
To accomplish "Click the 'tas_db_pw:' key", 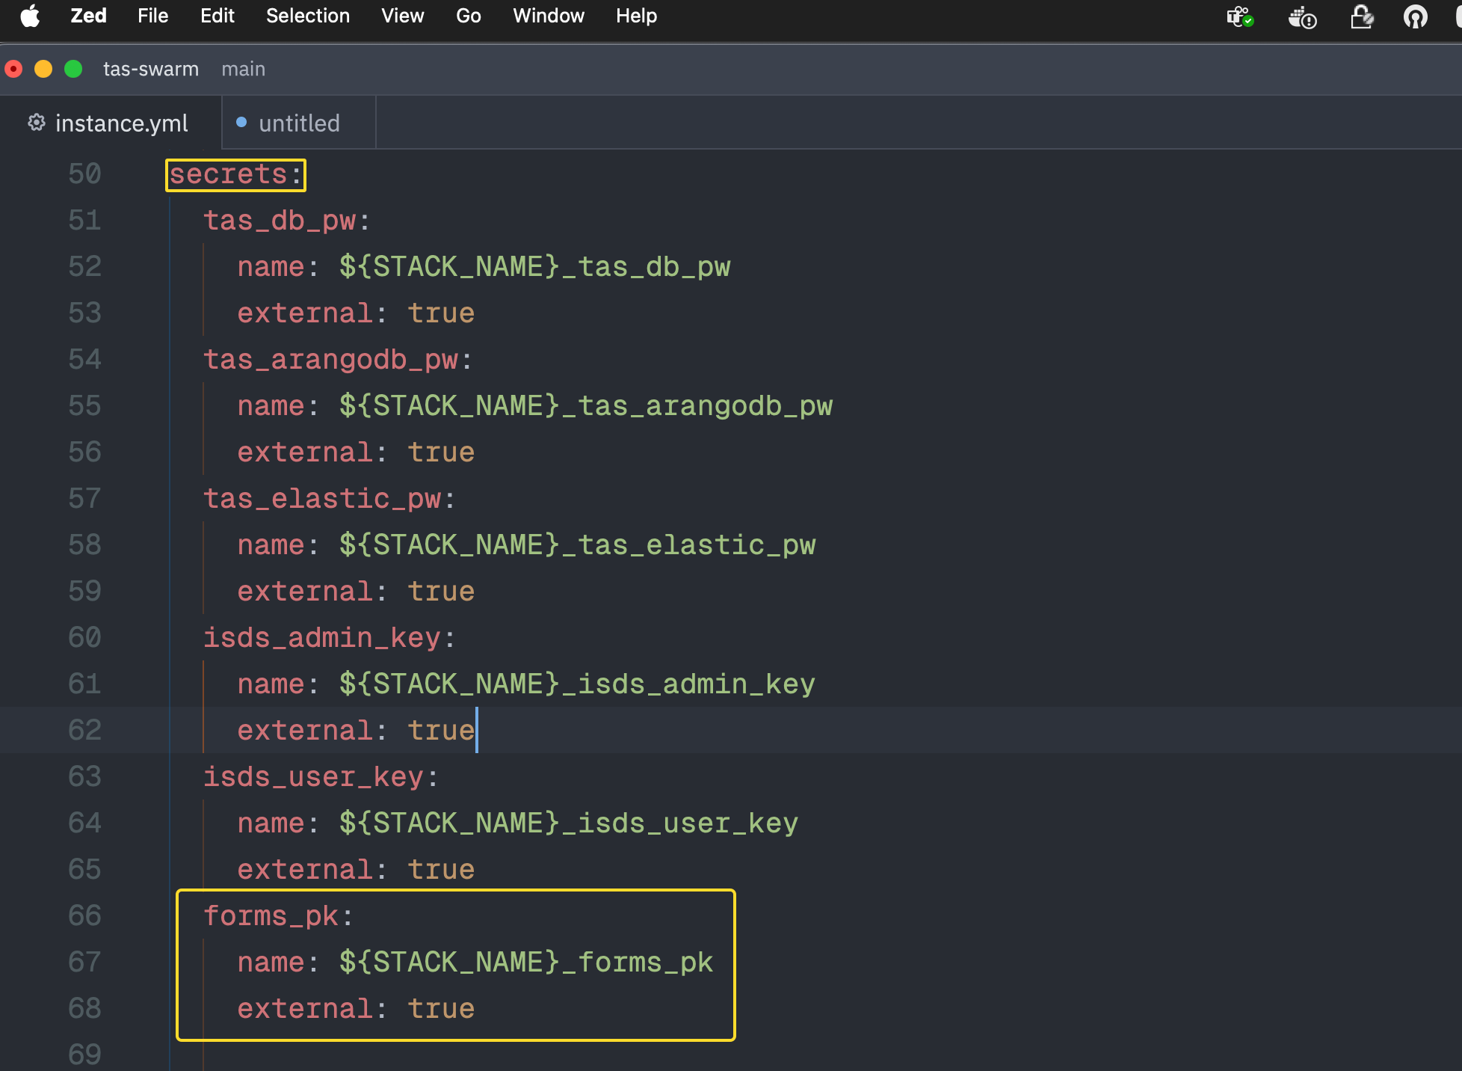I will tap(287, 221).
